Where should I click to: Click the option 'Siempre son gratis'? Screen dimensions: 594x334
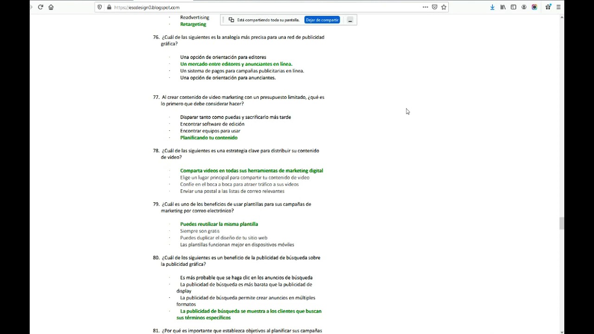pos(200,231)
